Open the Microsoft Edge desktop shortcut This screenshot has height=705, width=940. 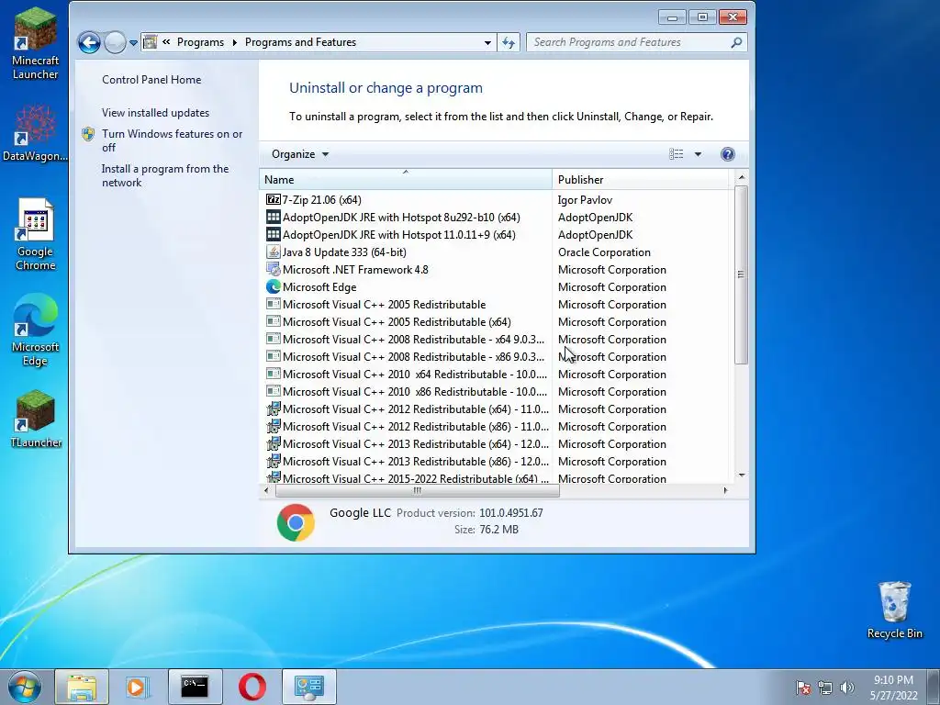click(36, 330)
